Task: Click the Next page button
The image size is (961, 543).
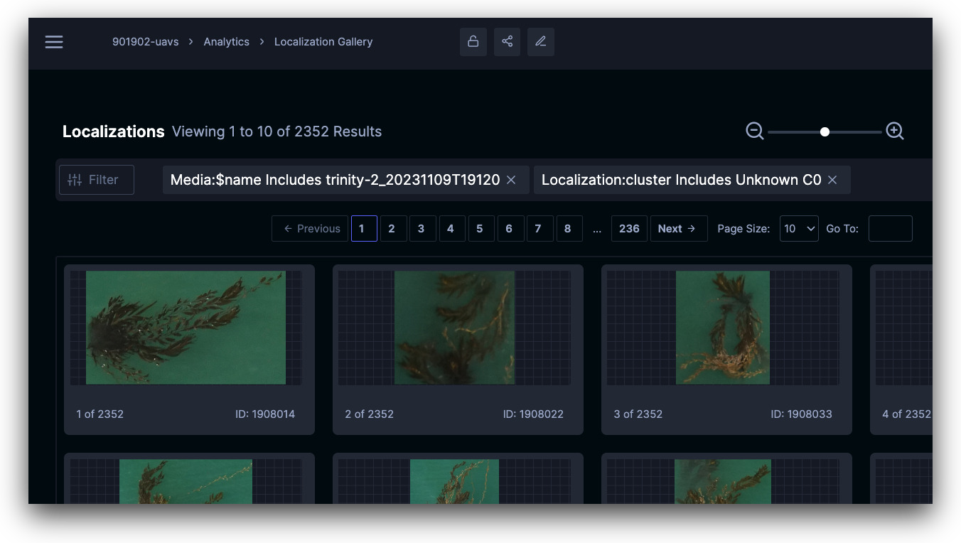Action: (678, 229)
